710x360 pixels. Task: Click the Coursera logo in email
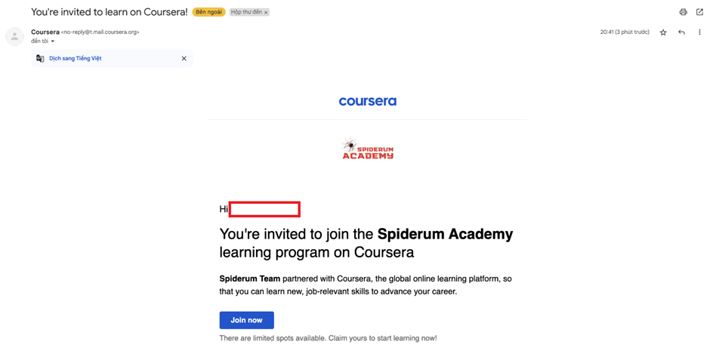367,101
